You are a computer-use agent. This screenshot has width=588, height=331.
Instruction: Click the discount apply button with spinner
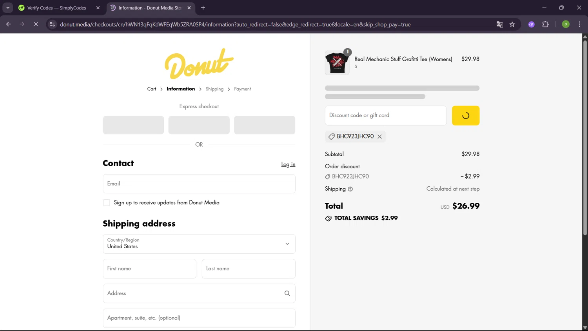465,116
